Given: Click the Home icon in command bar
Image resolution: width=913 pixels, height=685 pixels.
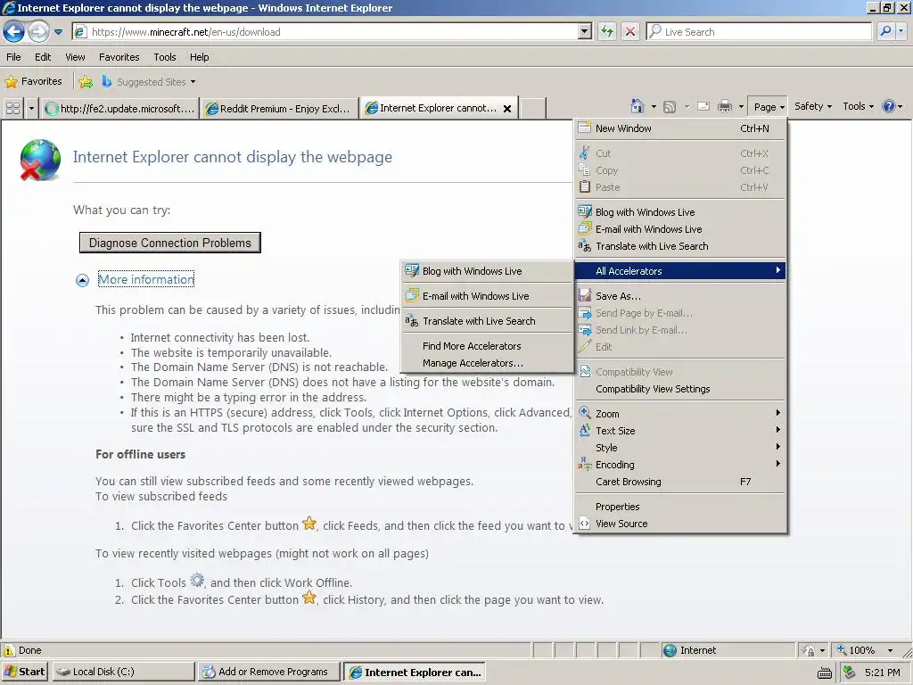Looking at the screenshot, I should coord(637,106).
